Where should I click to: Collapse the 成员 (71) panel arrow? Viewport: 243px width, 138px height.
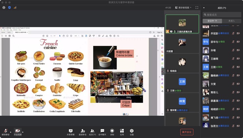pos(204,8)
